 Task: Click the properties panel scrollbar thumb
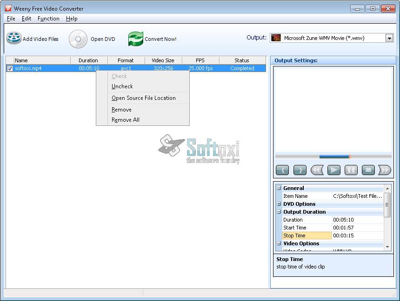pyautogui.click(x=387, y=205)
